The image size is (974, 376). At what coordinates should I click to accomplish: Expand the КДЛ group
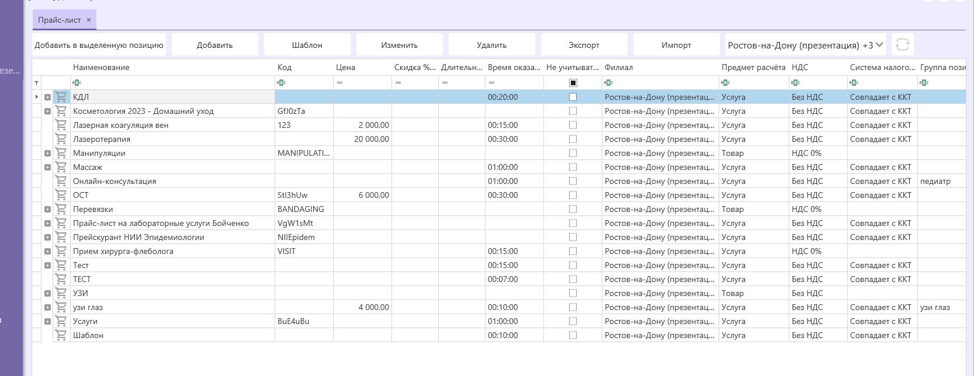[47, 97]
